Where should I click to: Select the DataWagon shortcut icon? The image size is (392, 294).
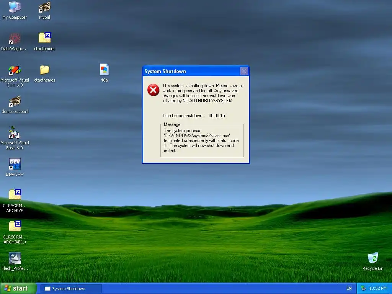pos(15,39)
